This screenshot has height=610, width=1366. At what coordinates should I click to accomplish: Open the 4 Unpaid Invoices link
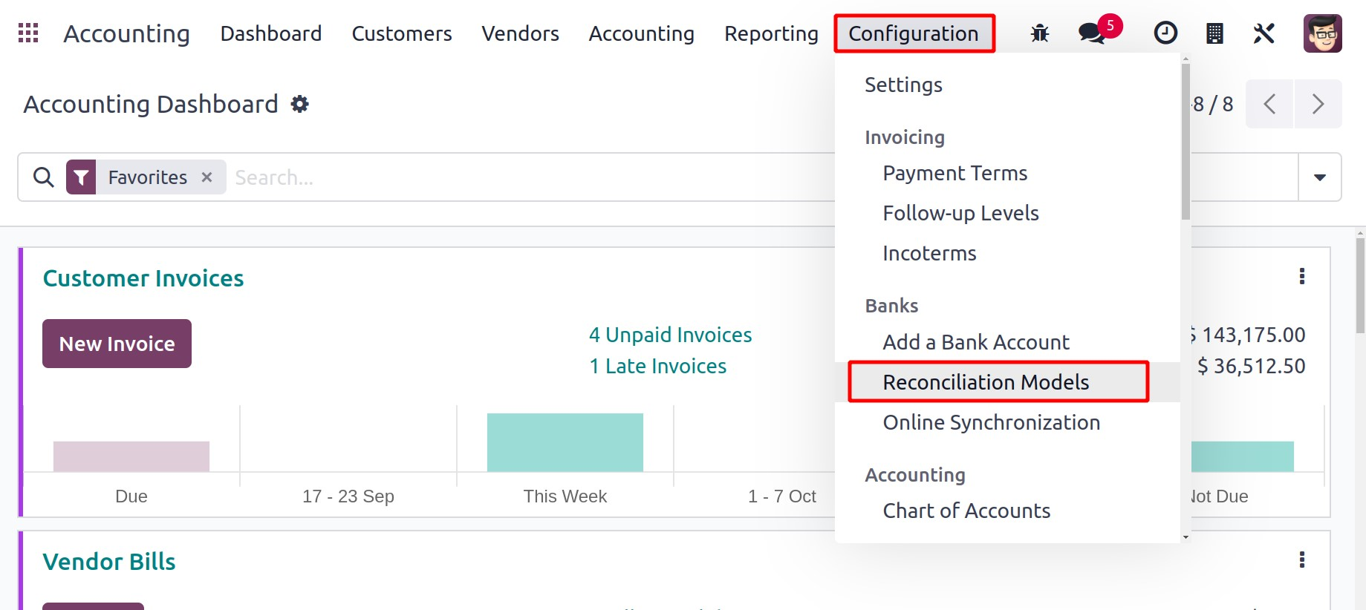point(670,335)
